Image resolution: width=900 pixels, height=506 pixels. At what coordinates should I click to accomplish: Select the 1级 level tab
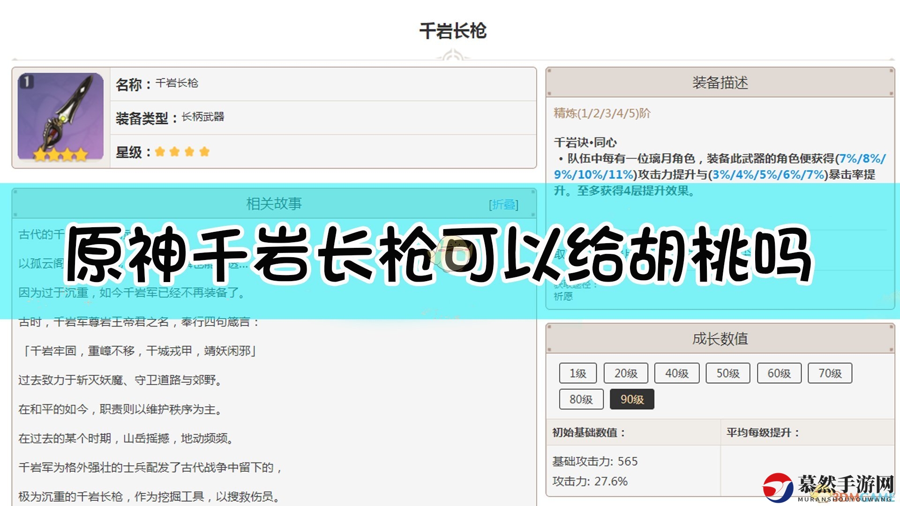point(577,373)
